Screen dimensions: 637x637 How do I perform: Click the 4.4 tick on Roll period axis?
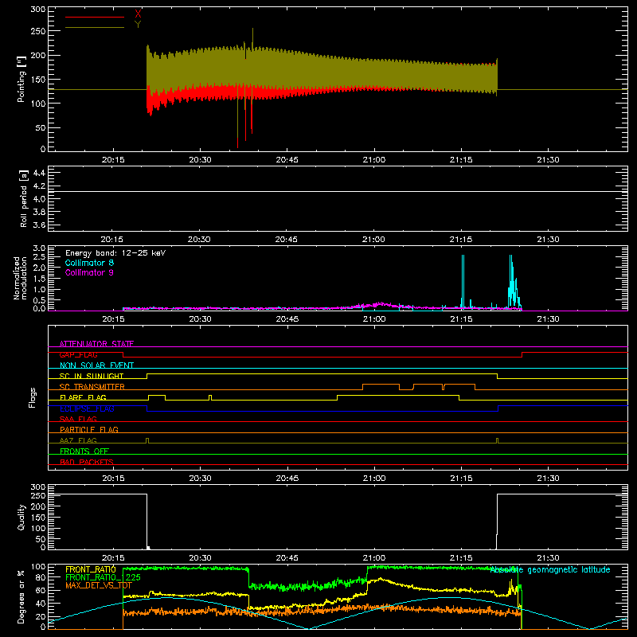39,173
